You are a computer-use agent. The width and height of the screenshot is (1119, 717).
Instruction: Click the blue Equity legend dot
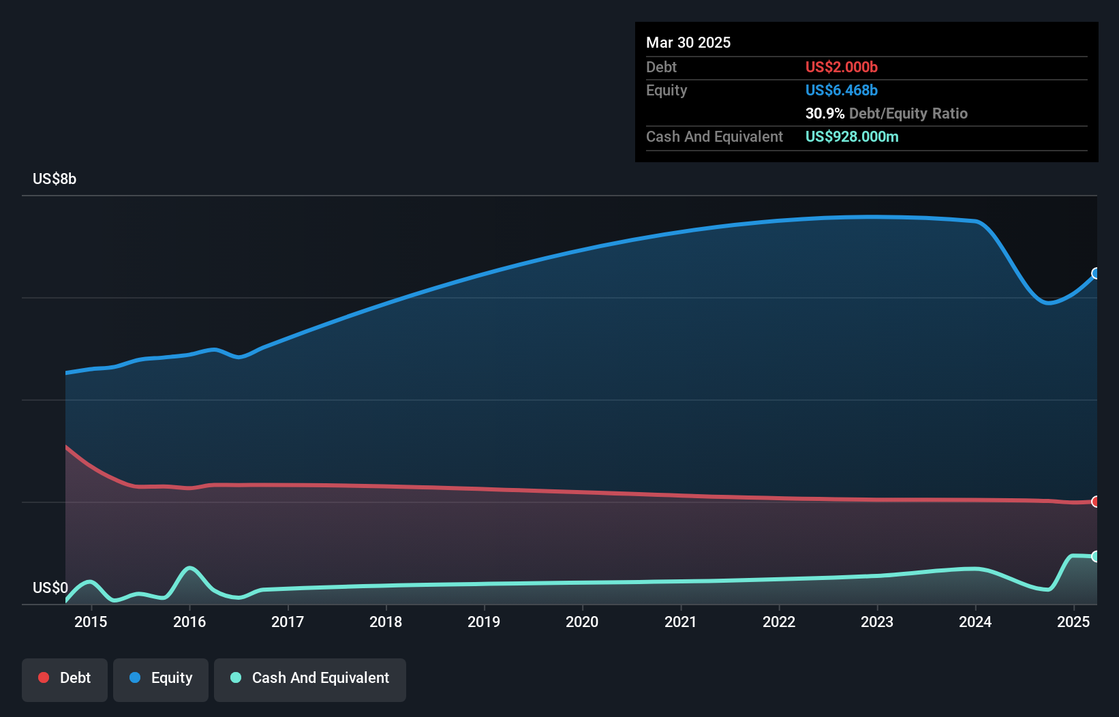tap(135, 677)
